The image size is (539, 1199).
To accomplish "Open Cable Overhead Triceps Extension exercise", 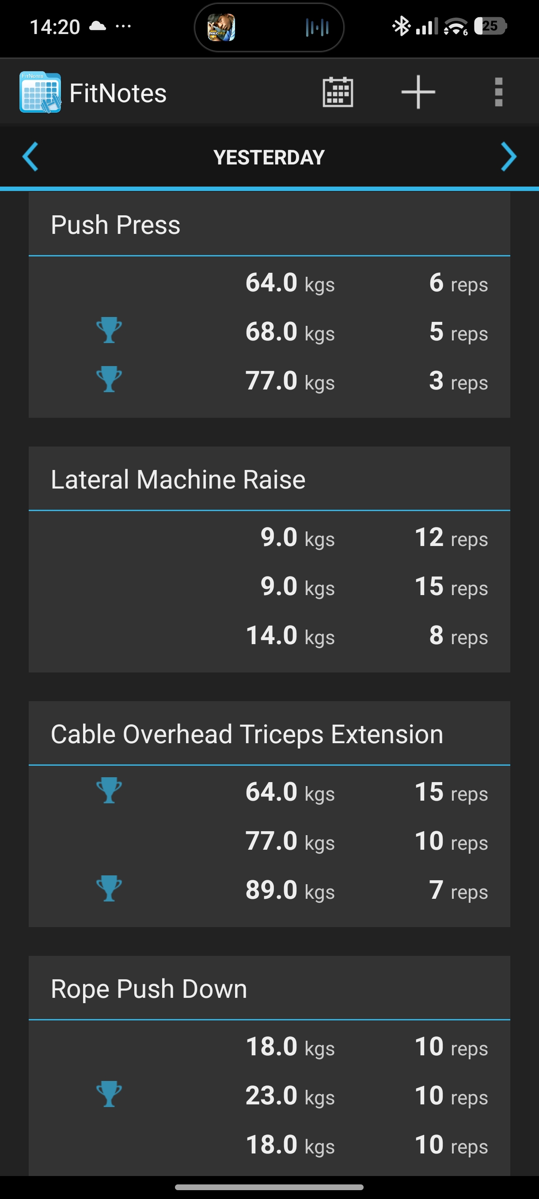I will 247,734.
